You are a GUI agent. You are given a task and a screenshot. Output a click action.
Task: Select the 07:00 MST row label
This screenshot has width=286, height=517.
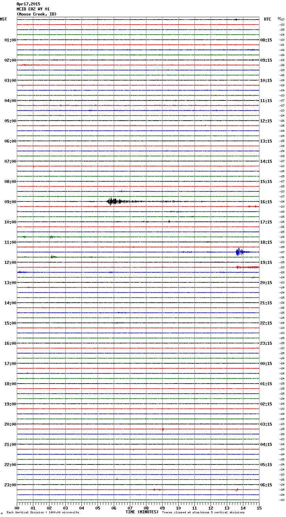pos(10,161)
